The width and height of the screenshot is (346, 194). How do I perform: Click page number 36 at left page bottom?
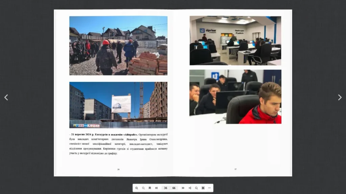(x=118, y=169)
